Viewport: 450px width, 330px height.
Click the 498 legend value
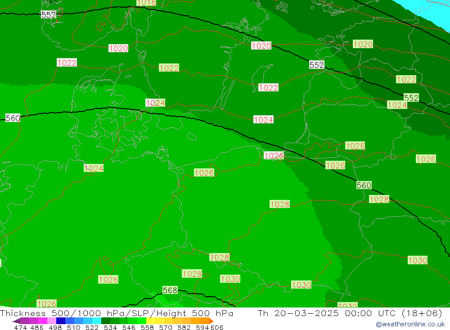point(55,327)
